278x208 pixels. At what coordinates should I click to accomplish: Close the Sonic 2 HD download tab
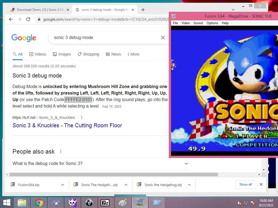[x=68, y=10]
